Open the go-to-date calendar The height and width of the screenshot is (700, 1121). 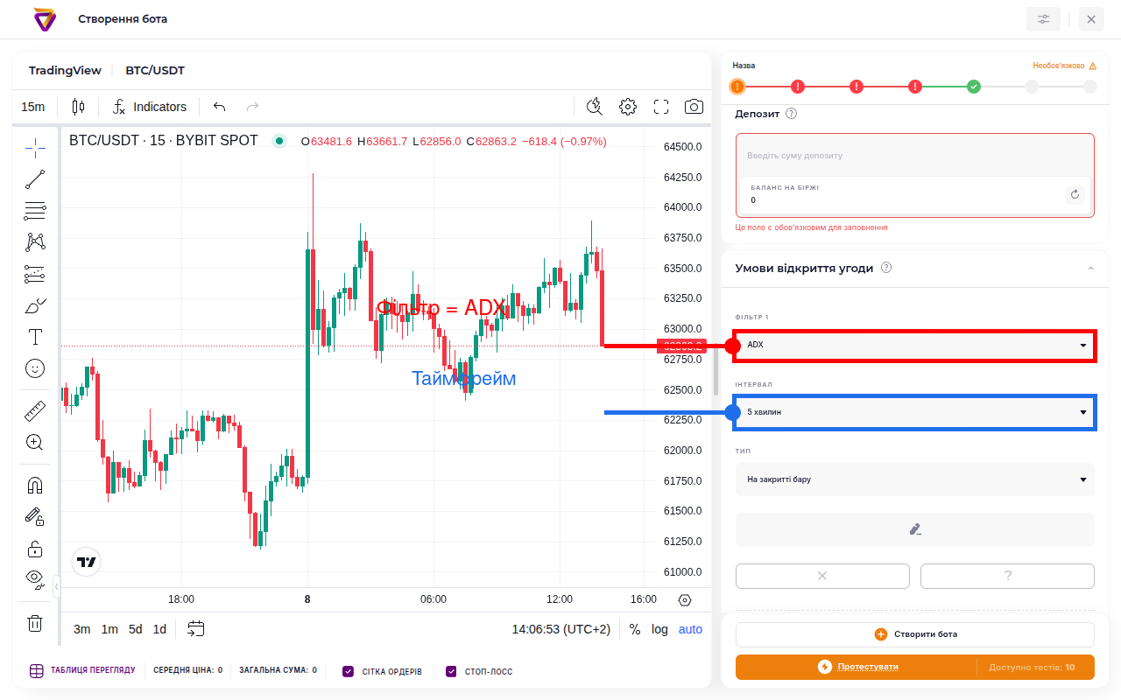coord(196,629)
